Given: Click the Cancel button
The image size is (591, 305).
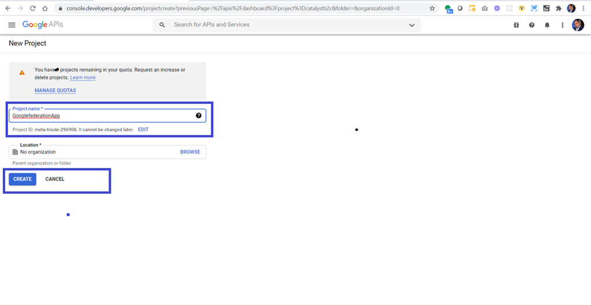Looking at the screenshot, I should [55, 179].
